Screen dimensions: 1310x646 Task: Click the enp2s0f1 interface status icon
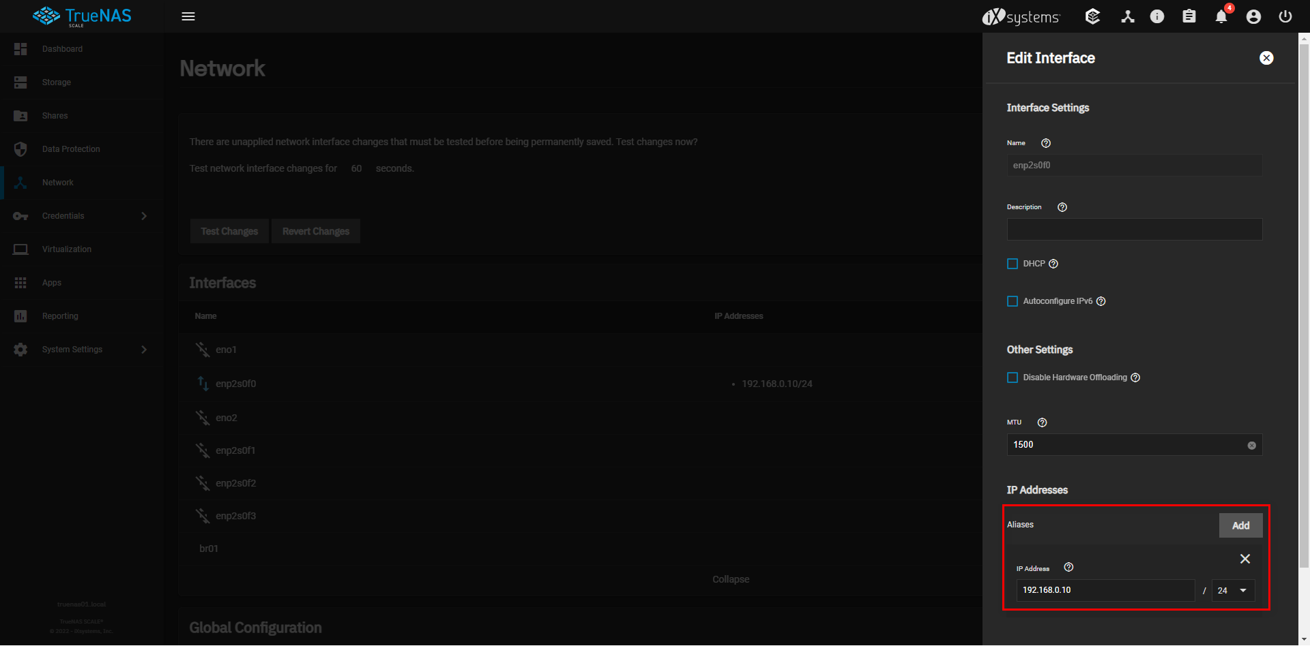click(203, 450)
